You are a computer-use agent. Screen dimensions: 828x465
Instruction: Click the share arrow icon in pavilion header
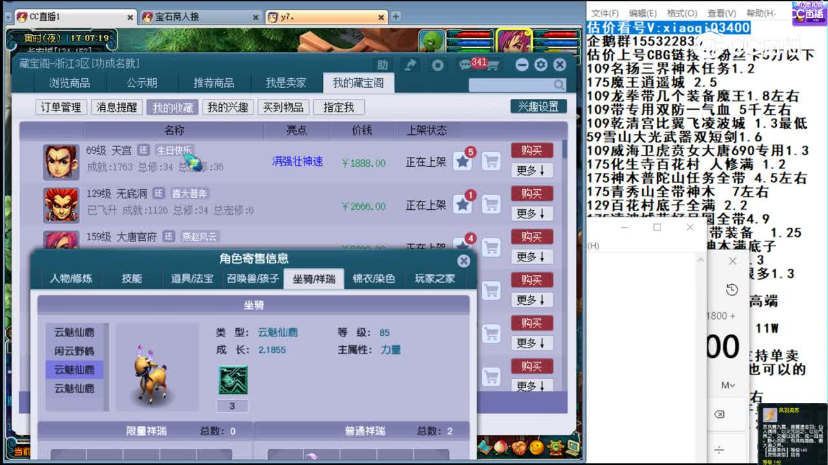[410, 65]
